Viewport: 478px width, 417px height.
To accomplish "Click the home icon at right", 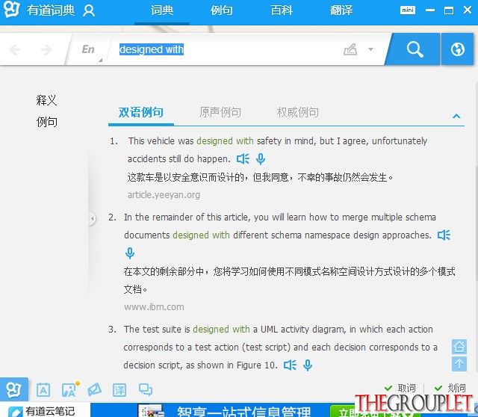I will click(459, 347).
